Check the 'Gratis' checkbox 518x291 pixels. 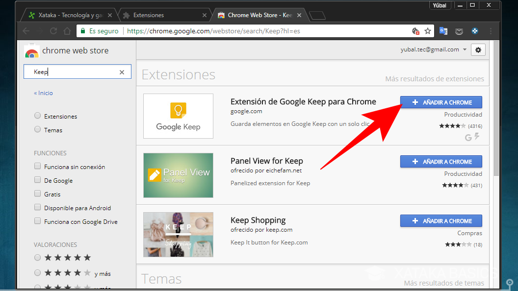(37, 194)
